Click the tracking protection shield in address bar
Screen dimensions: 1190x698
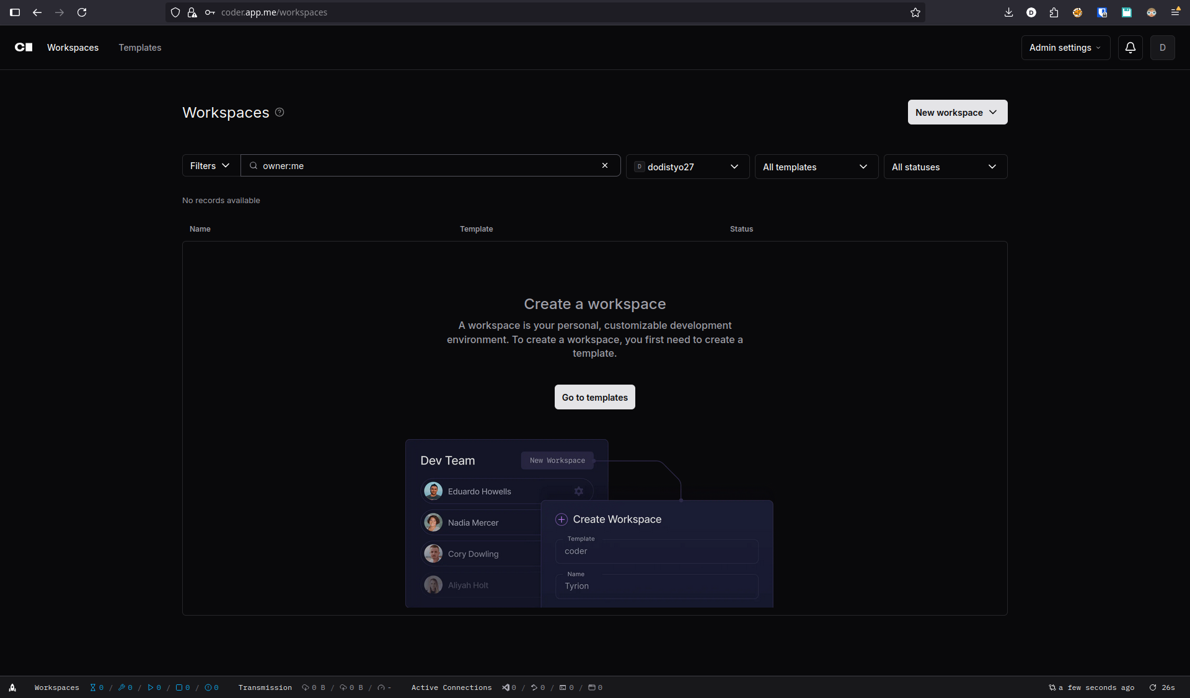[175, 12]
